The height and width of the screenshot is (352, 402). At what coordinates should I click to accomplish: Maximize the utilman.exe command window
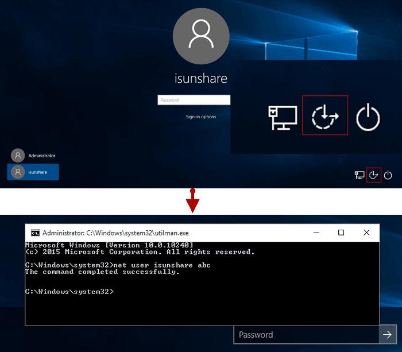point(341,233)
